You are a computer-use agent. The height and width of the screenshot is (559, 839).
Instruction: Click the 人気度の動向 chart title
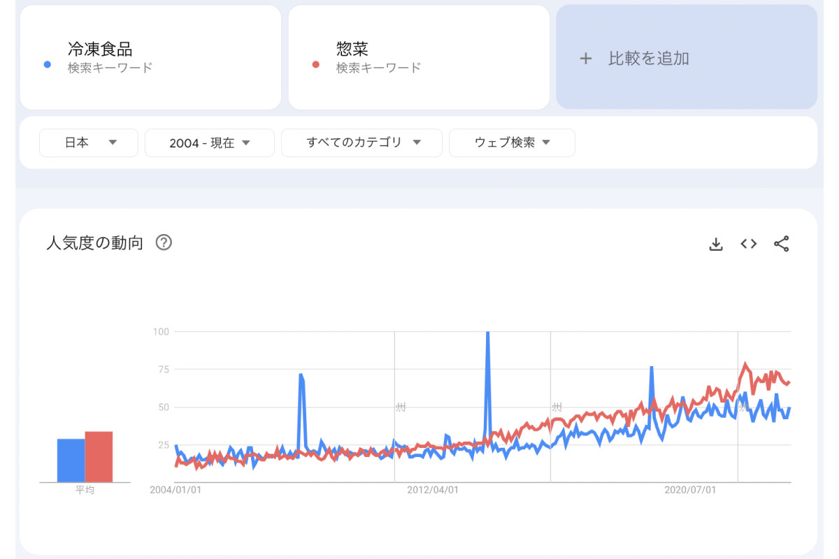pyautogui.click(x=94, y=243)
